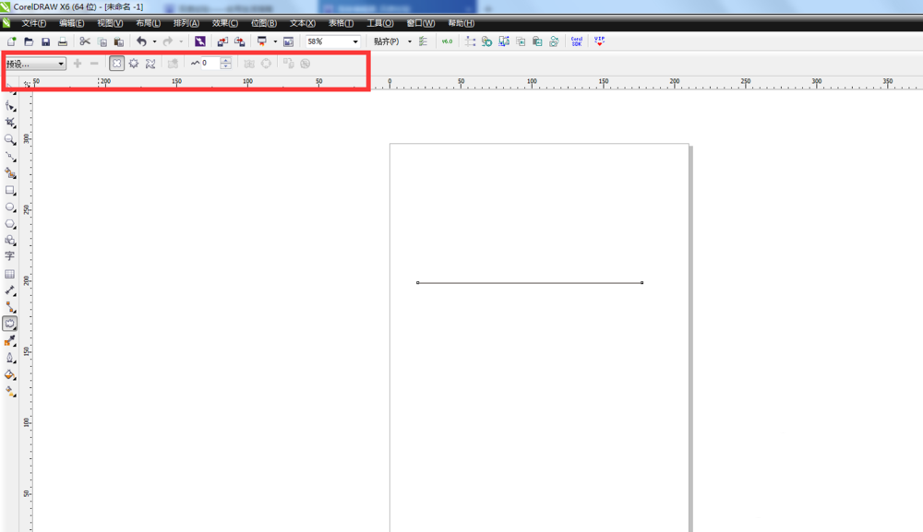Select the Zoom tool in the toolbox
923x532 pixels.
tap(10, 140)
